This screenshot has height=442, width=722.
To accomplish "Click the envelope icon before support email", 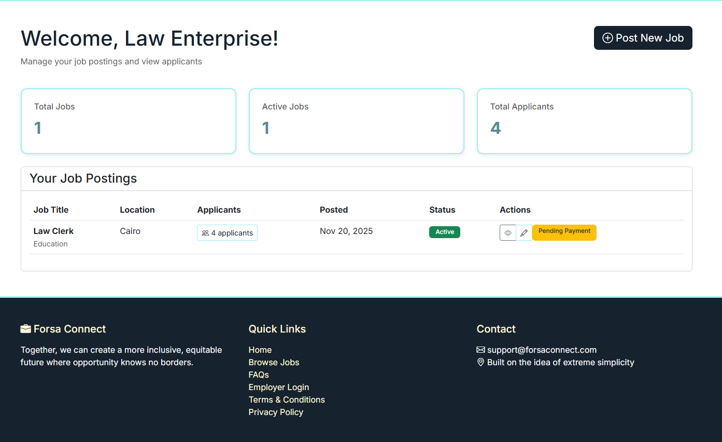I will (480, 350).
